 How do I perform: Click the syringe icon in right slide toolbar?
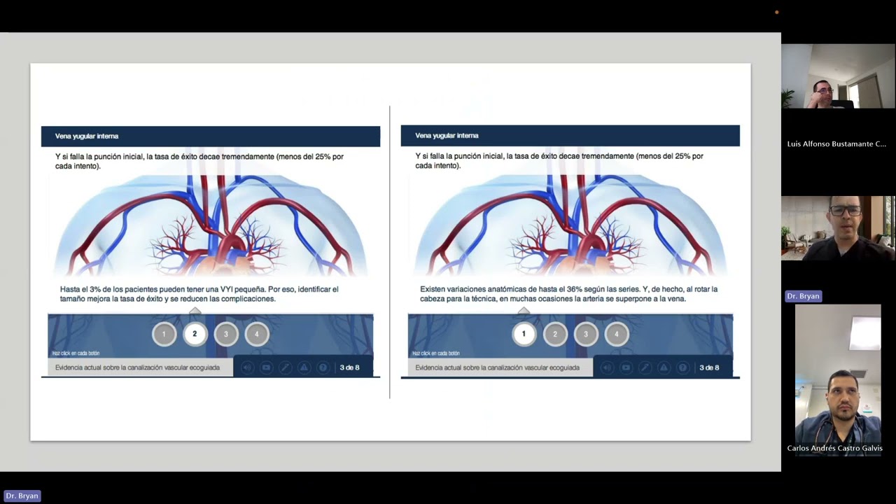coord(645,367)
